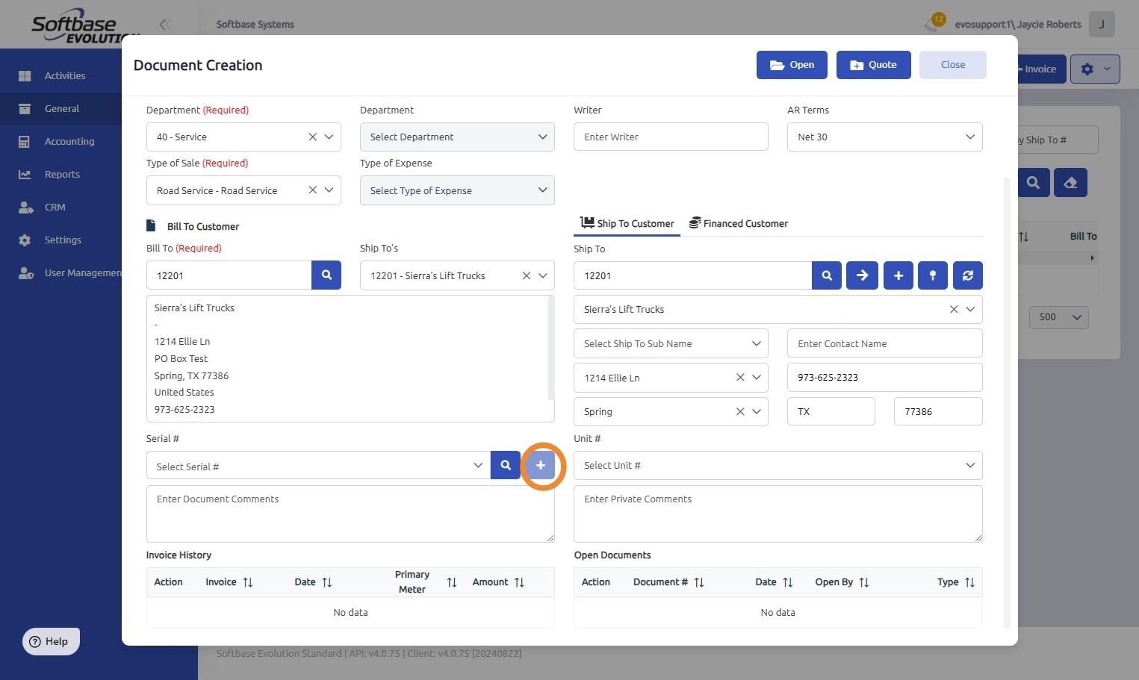Expand the Ship To's dropdown
Image resolution: width=1139 pixels, height=680 pixels.
click(542, 275)
